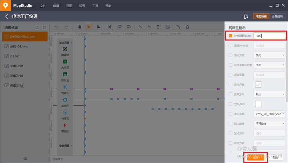Switch to the 地图编辑 tab
This screenshot has height=163, width=288.
(x=261, y=16)
